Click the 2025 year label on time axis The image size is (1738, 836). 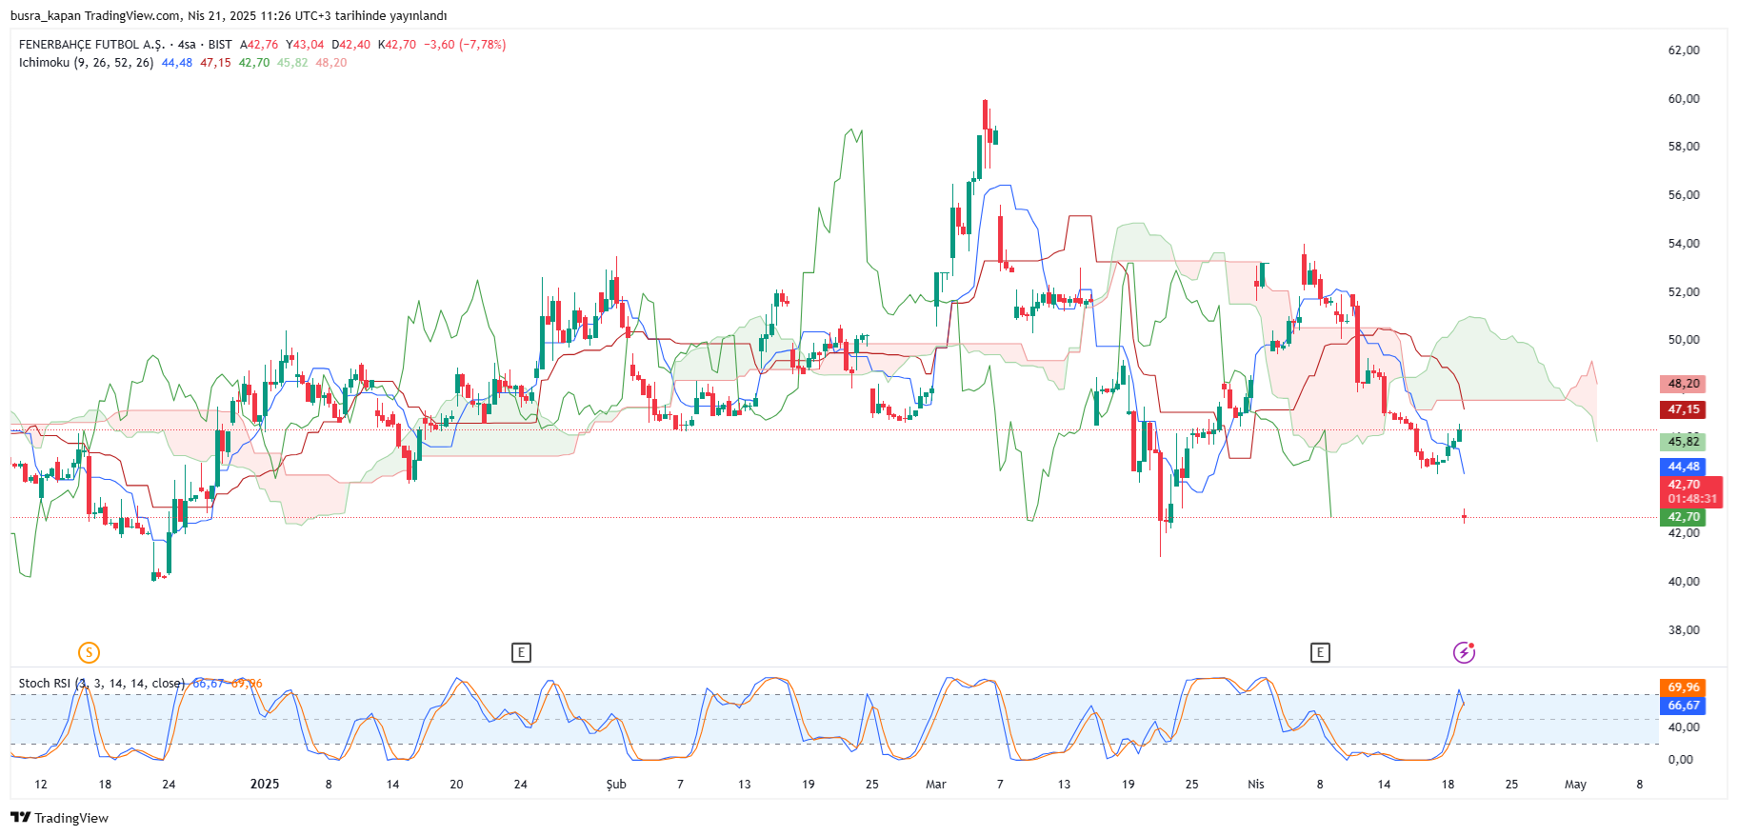point(265,785)
